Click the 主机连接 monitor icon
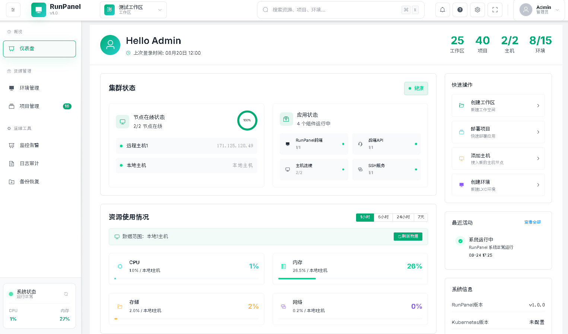Viewport: 568px width, 334px height. [x=288, y=169]
